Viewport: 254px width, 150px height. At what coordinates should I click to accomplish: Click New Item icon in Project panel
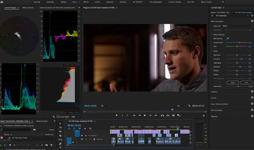coord(51,145)
